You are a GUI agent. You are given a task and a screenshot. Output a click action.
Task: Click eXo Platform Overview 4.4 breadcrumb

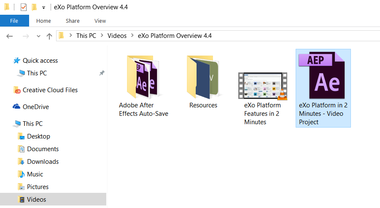click(x=175, y=35)
